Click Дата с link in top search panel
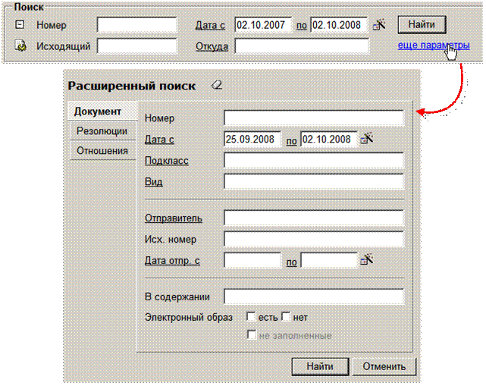 (x=210, y=25)
